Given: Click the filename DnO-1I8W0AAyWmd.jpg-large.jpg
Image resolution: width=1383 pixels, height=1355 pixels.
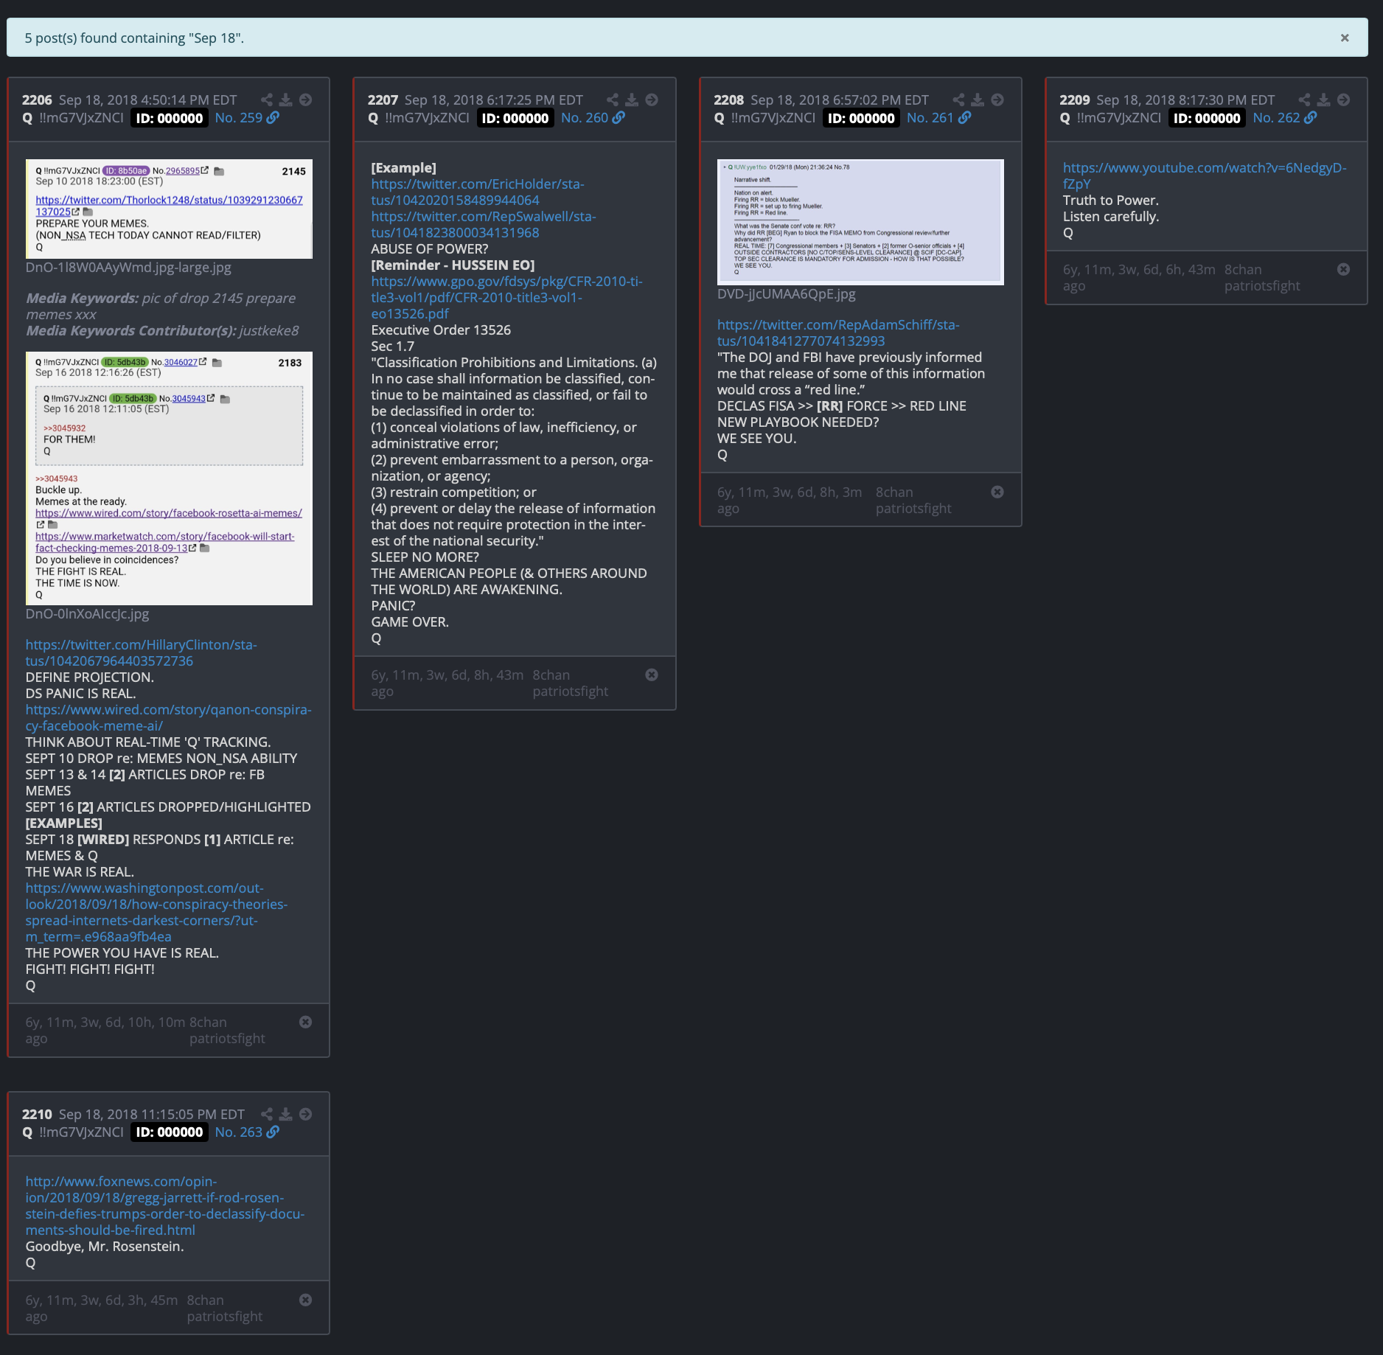Looking at the screenshot, I should pos(128,267).
